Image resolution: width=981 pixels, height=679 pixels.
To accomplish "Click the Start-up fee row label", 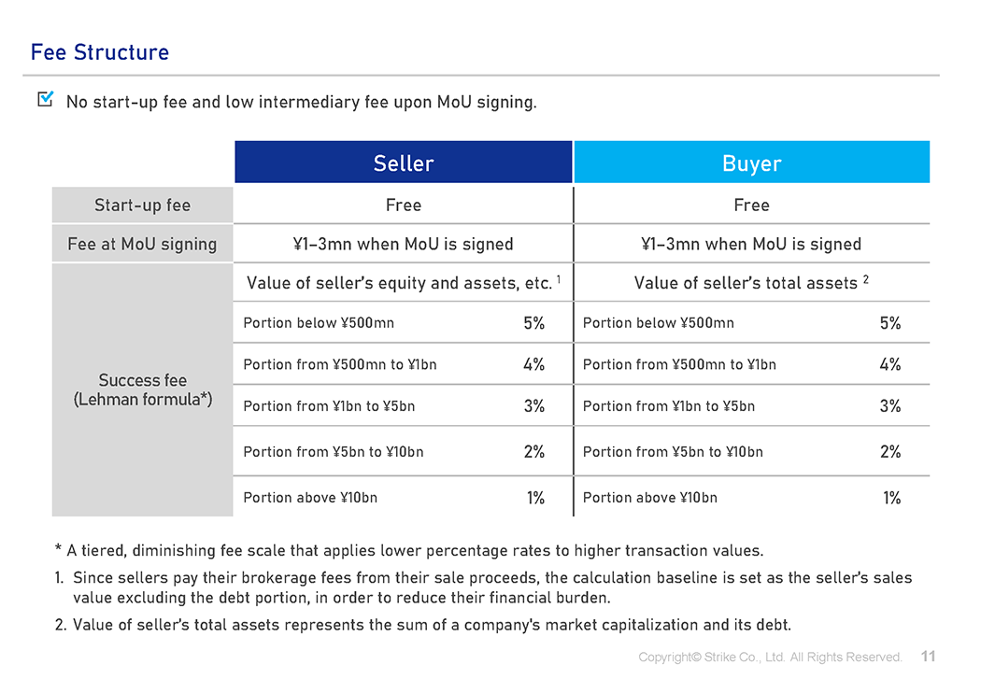I will click(142, 205).
